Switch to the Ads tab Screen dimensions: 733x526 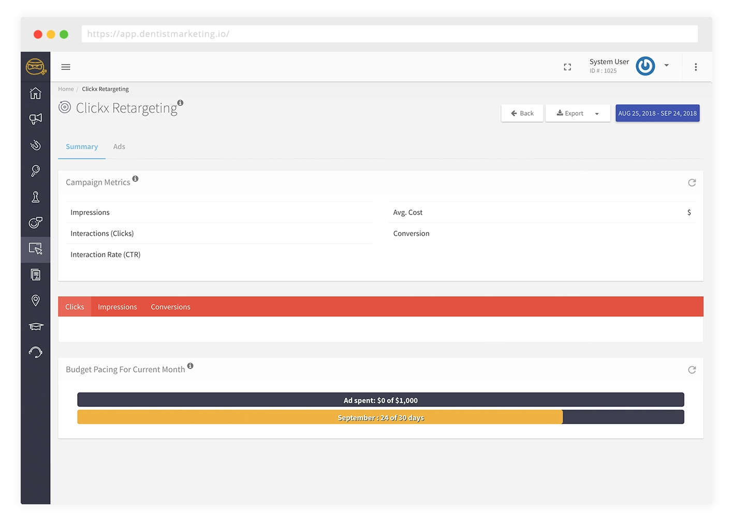tap(119, 147)
